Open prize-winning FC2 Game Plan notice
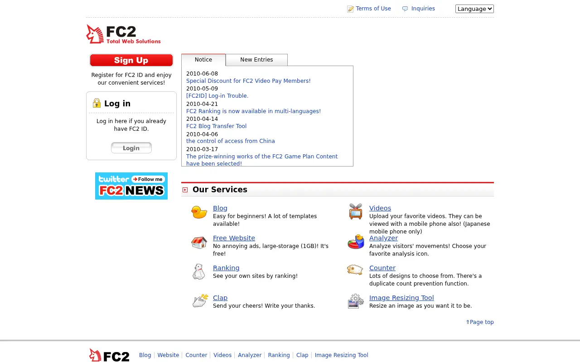Viewport: 580px width, 362px height. [262, 160]
